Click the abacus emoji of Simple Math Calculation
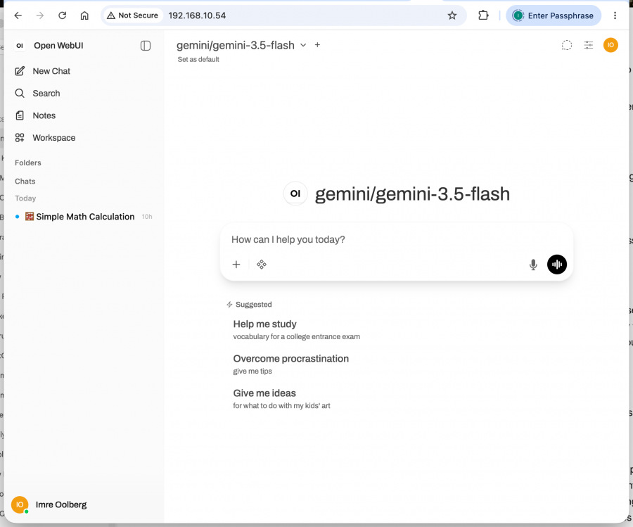This screenshot has height=527, width=633. pyautogui.click(x=30, y=217)
